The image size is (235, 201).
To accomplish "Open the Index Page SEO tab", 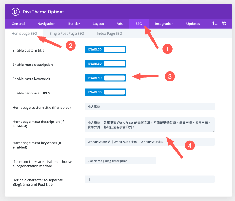I will [x=109, y=33].
